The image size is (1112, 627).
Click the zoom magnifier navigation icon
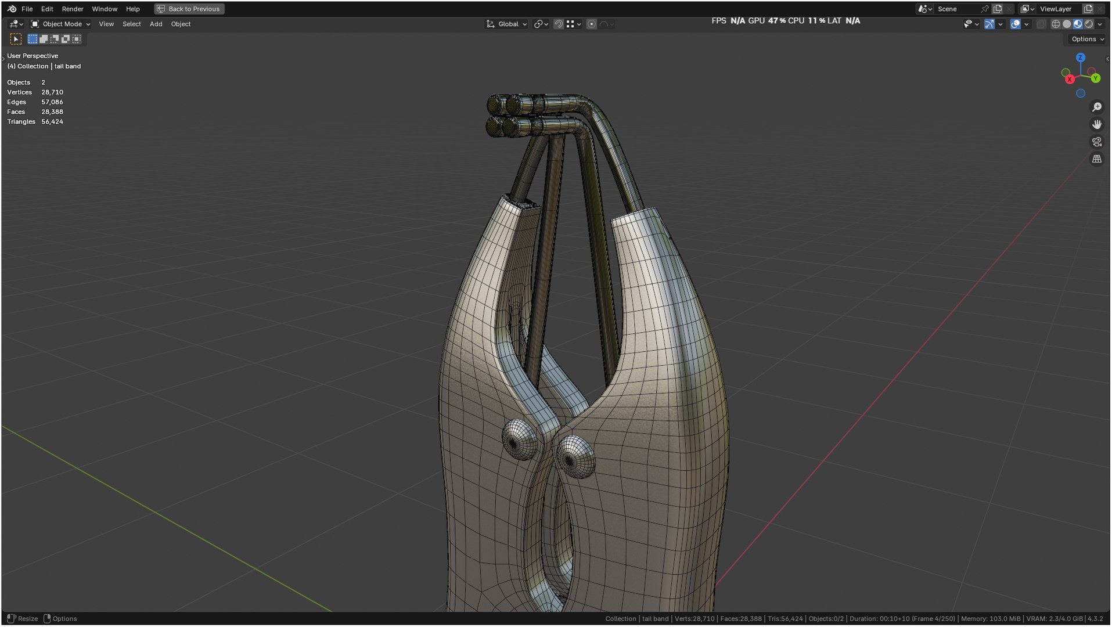pos(1097,107)
